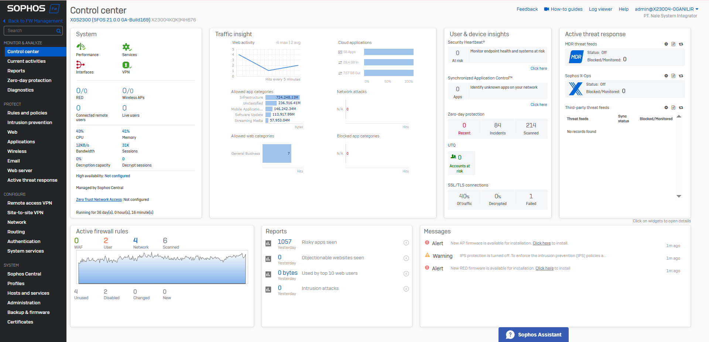709x342 pixels.
Task: Click the Intrusion attacks chart icon
Action: tap(268, 290)
